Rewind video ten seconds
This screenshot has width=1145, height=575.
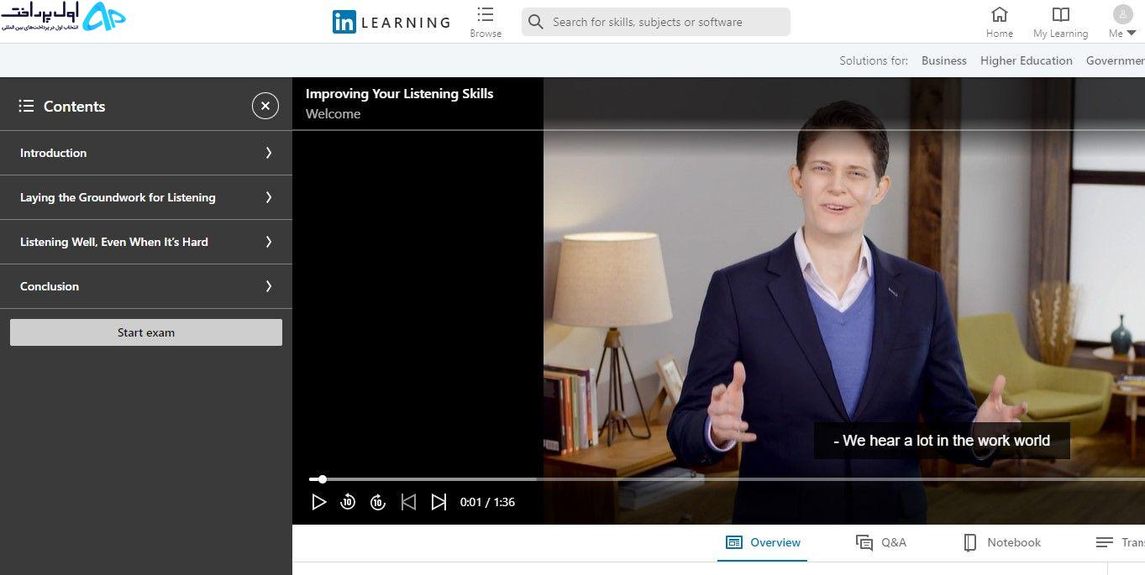click(348, 502)
